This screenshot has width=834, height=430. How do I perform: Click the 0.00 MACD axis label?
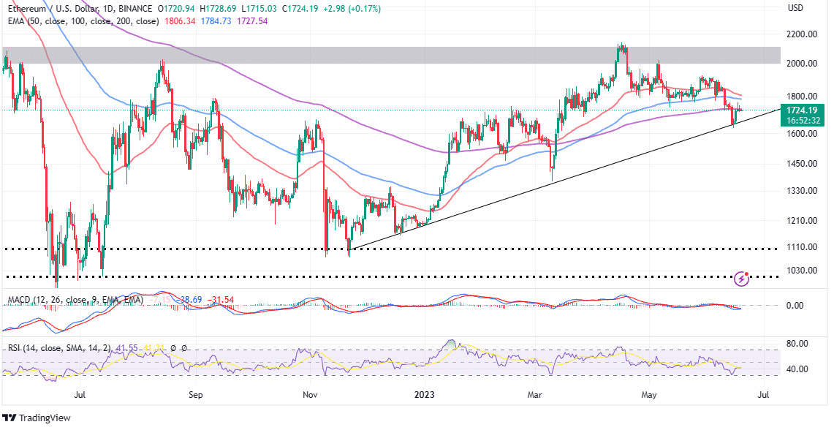point(797,306)
